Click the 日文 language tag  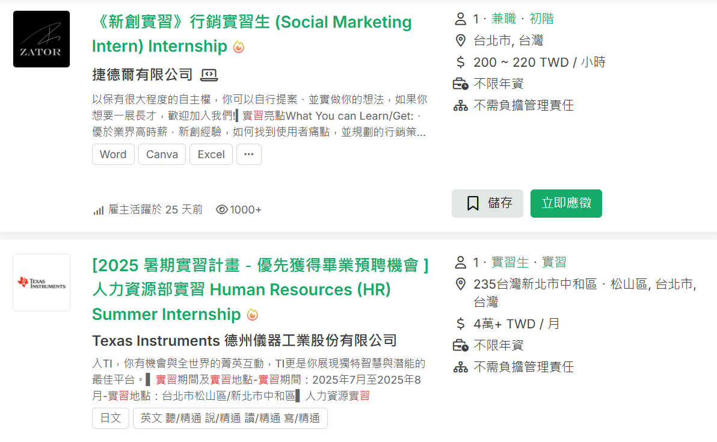click(111, 418)
